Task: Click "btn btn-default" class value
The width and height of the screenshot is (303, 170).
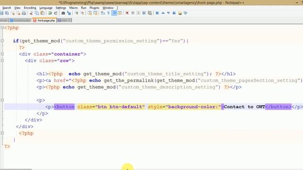Action: tap(120, 107)
